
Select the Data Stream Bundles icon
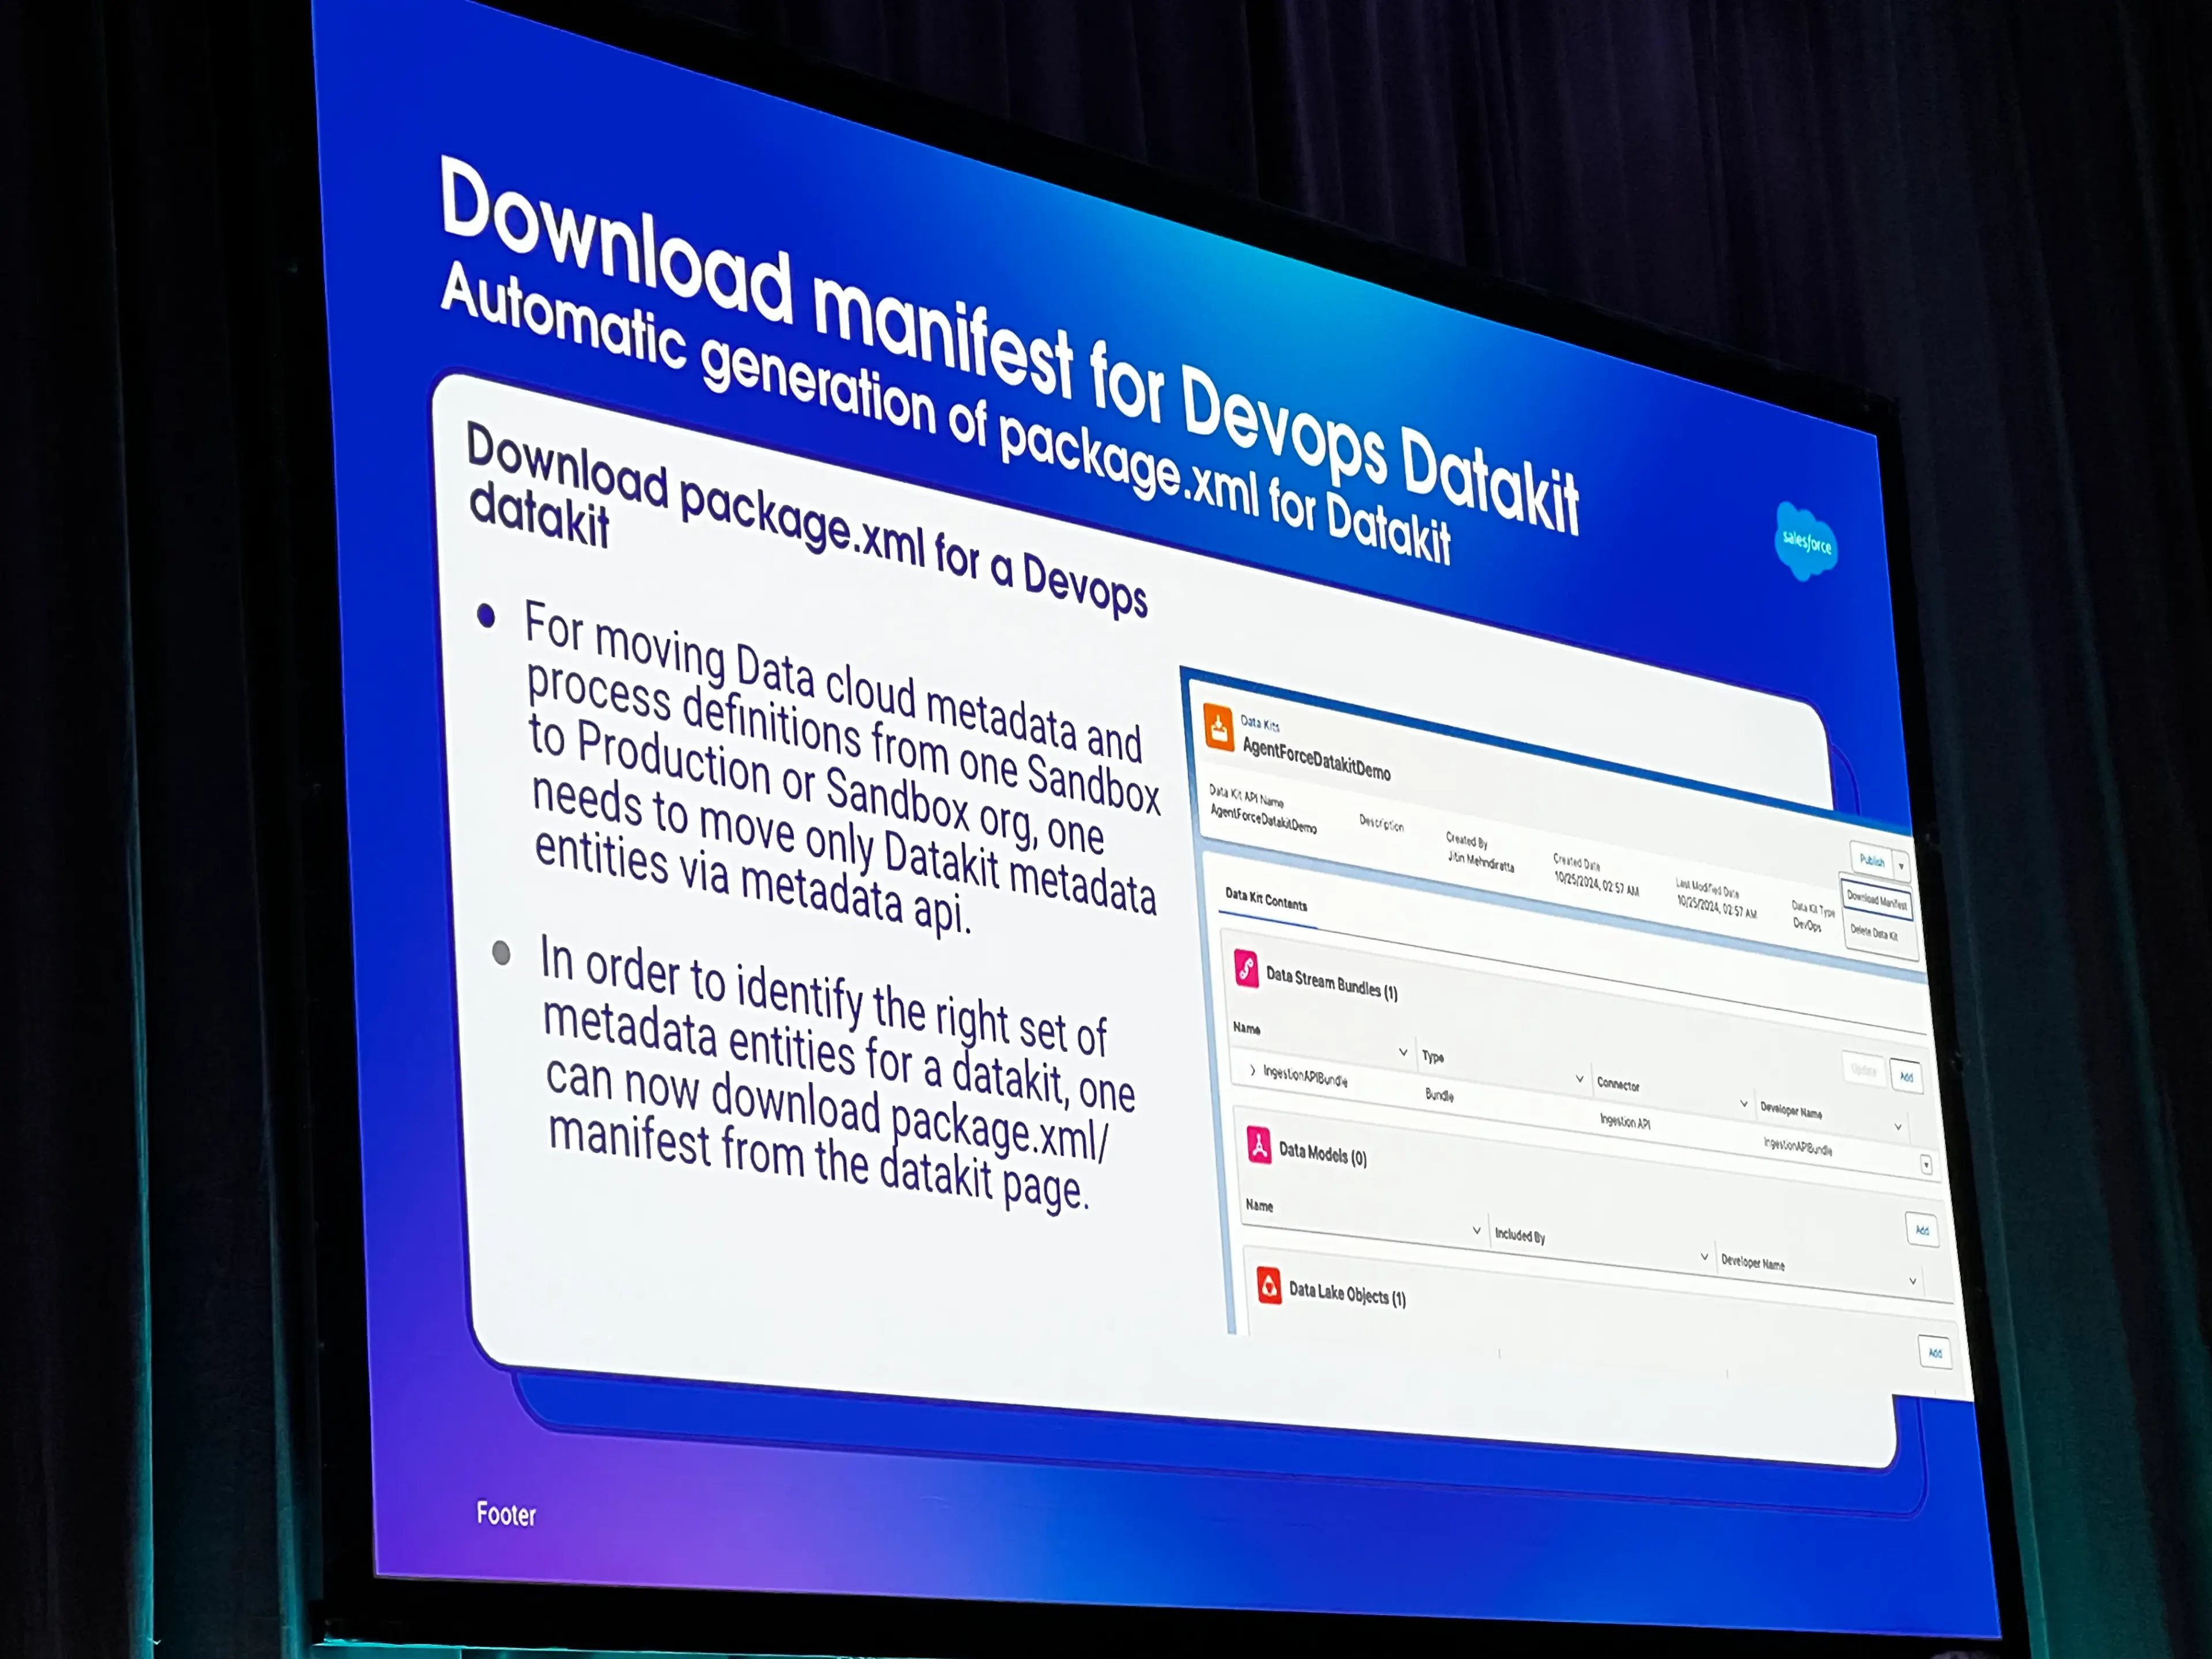click(1247, 969)
